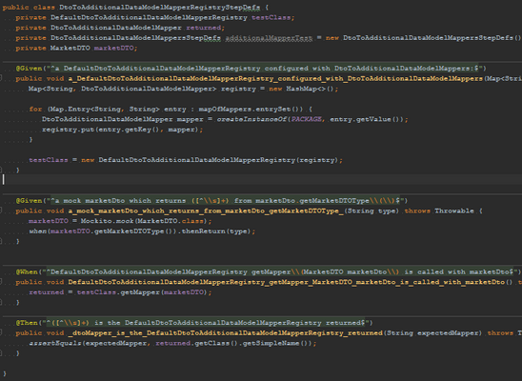Click the 'for' keyword of the loop

coord(35,110)
